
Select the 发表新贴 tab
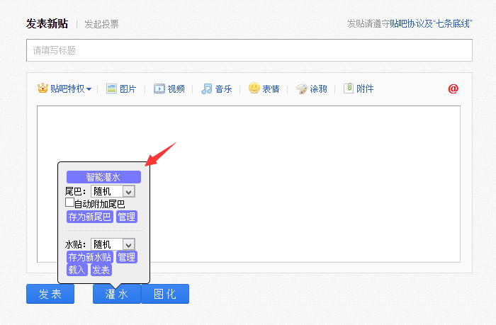coord(47,23)
